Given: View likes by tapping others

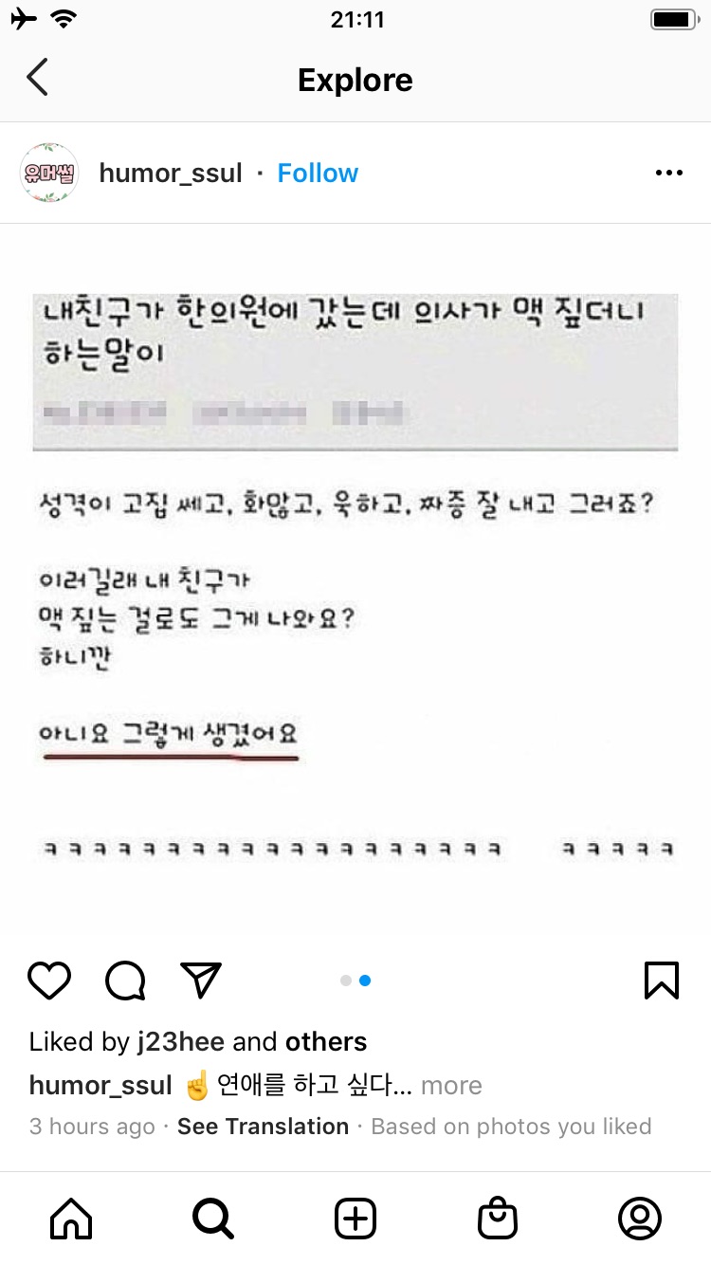Looking at the screenshot, I should click(x=326, y=1042).
